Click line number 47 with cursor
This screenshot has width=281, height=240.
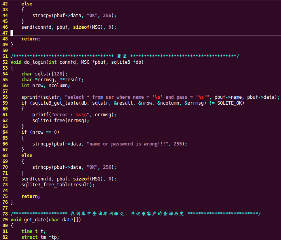pos(5,33)
